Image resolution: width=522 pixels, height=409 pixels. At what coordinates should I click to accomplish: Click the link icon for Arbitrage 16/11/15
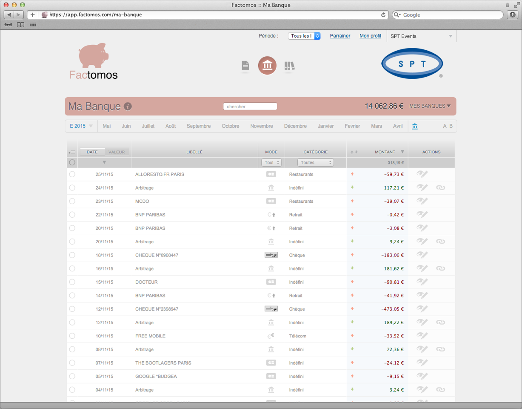[x=440, y=268]
